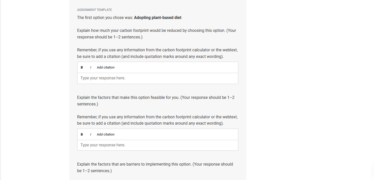Click the 'ASSIGNMENT TEMPLATE' heading
The image size is (374, 180).
pos(94,10)
